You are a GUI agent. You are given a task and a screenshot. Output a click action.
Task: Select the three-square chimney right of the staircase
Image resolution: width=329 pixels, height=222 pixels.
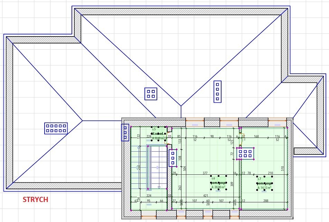coord(173,158)
